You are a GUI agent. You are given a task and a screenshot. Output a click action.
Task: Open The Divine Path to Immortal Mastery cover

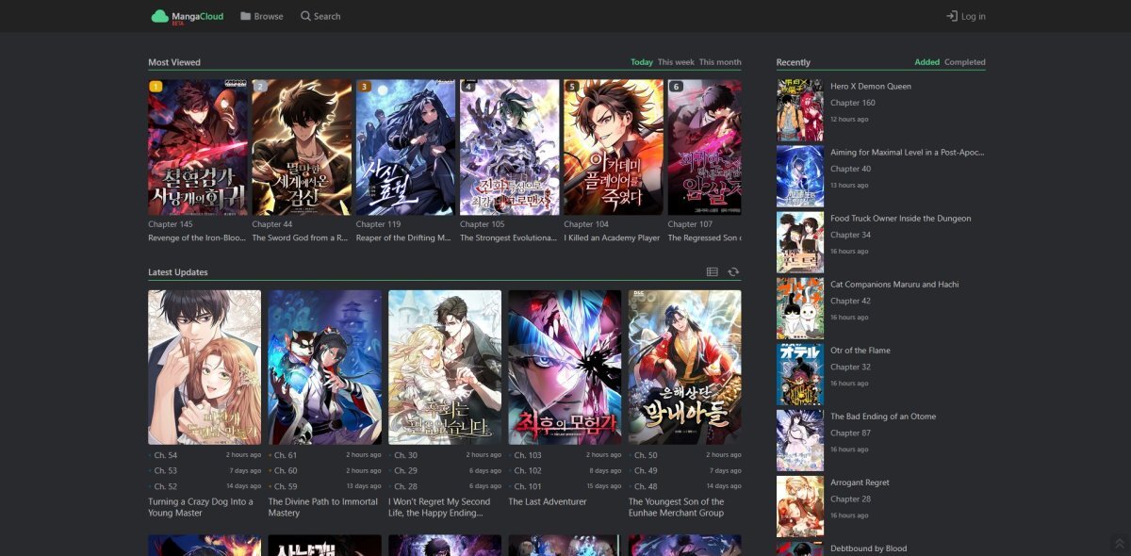pyautogui.click(x=325, y=368)
